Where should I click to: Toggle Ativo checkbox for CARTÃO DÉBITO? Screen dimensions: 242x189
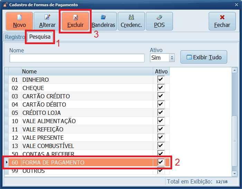tap(161, 104)
